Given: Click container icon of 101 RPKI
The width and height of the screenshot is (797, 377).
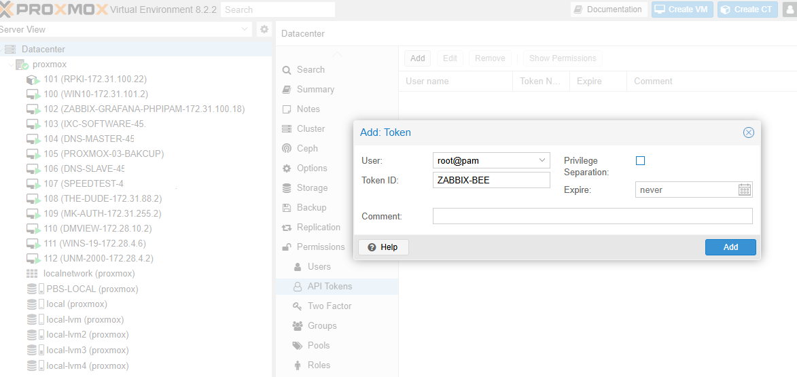Looking at the screenshot, I should (33, 79).
